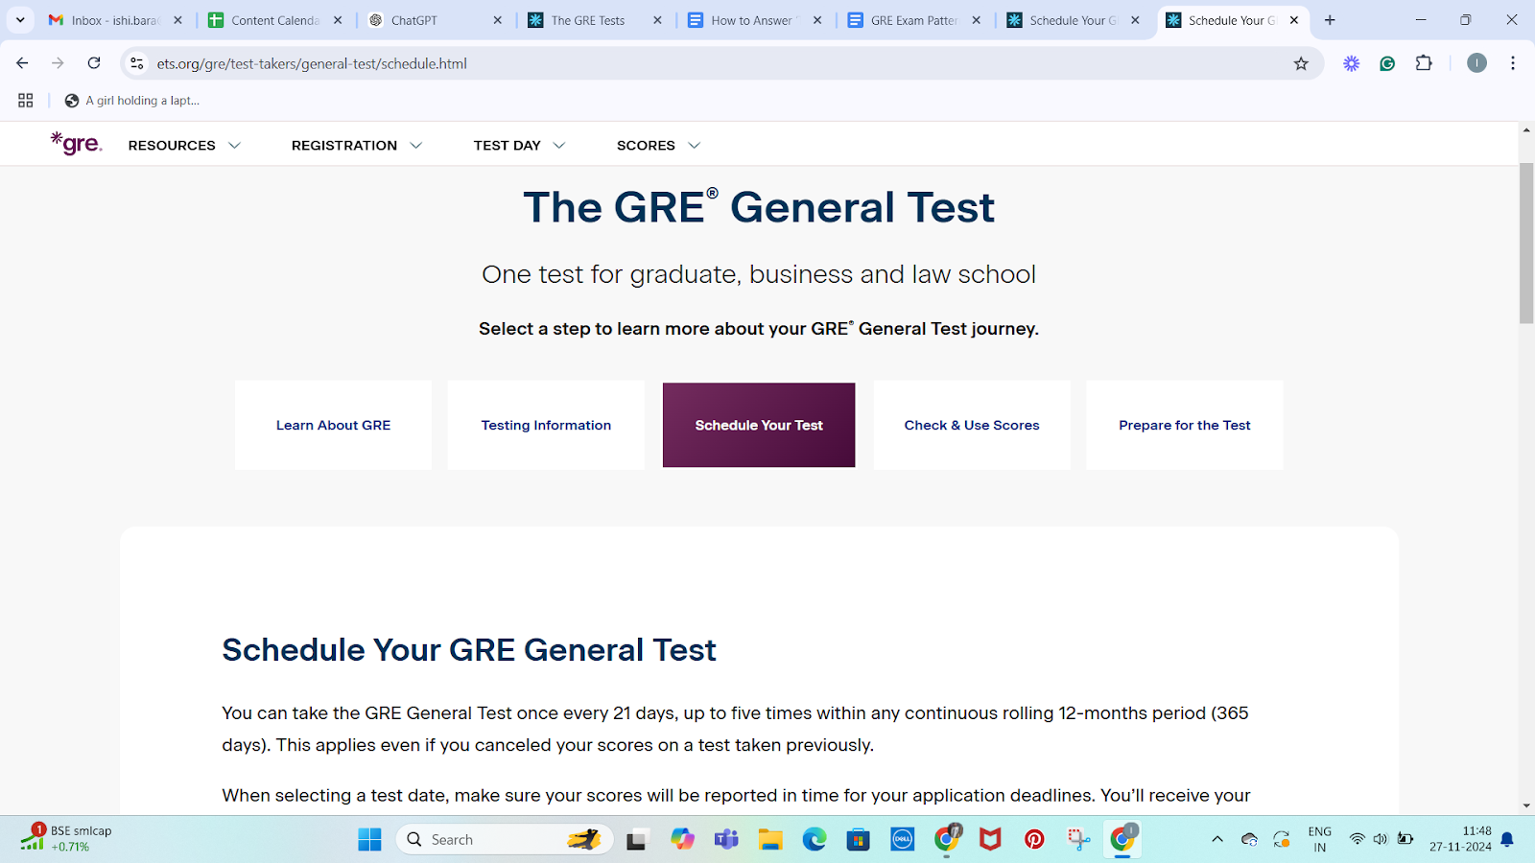Show hidden system tray icons

point(1217,839)
